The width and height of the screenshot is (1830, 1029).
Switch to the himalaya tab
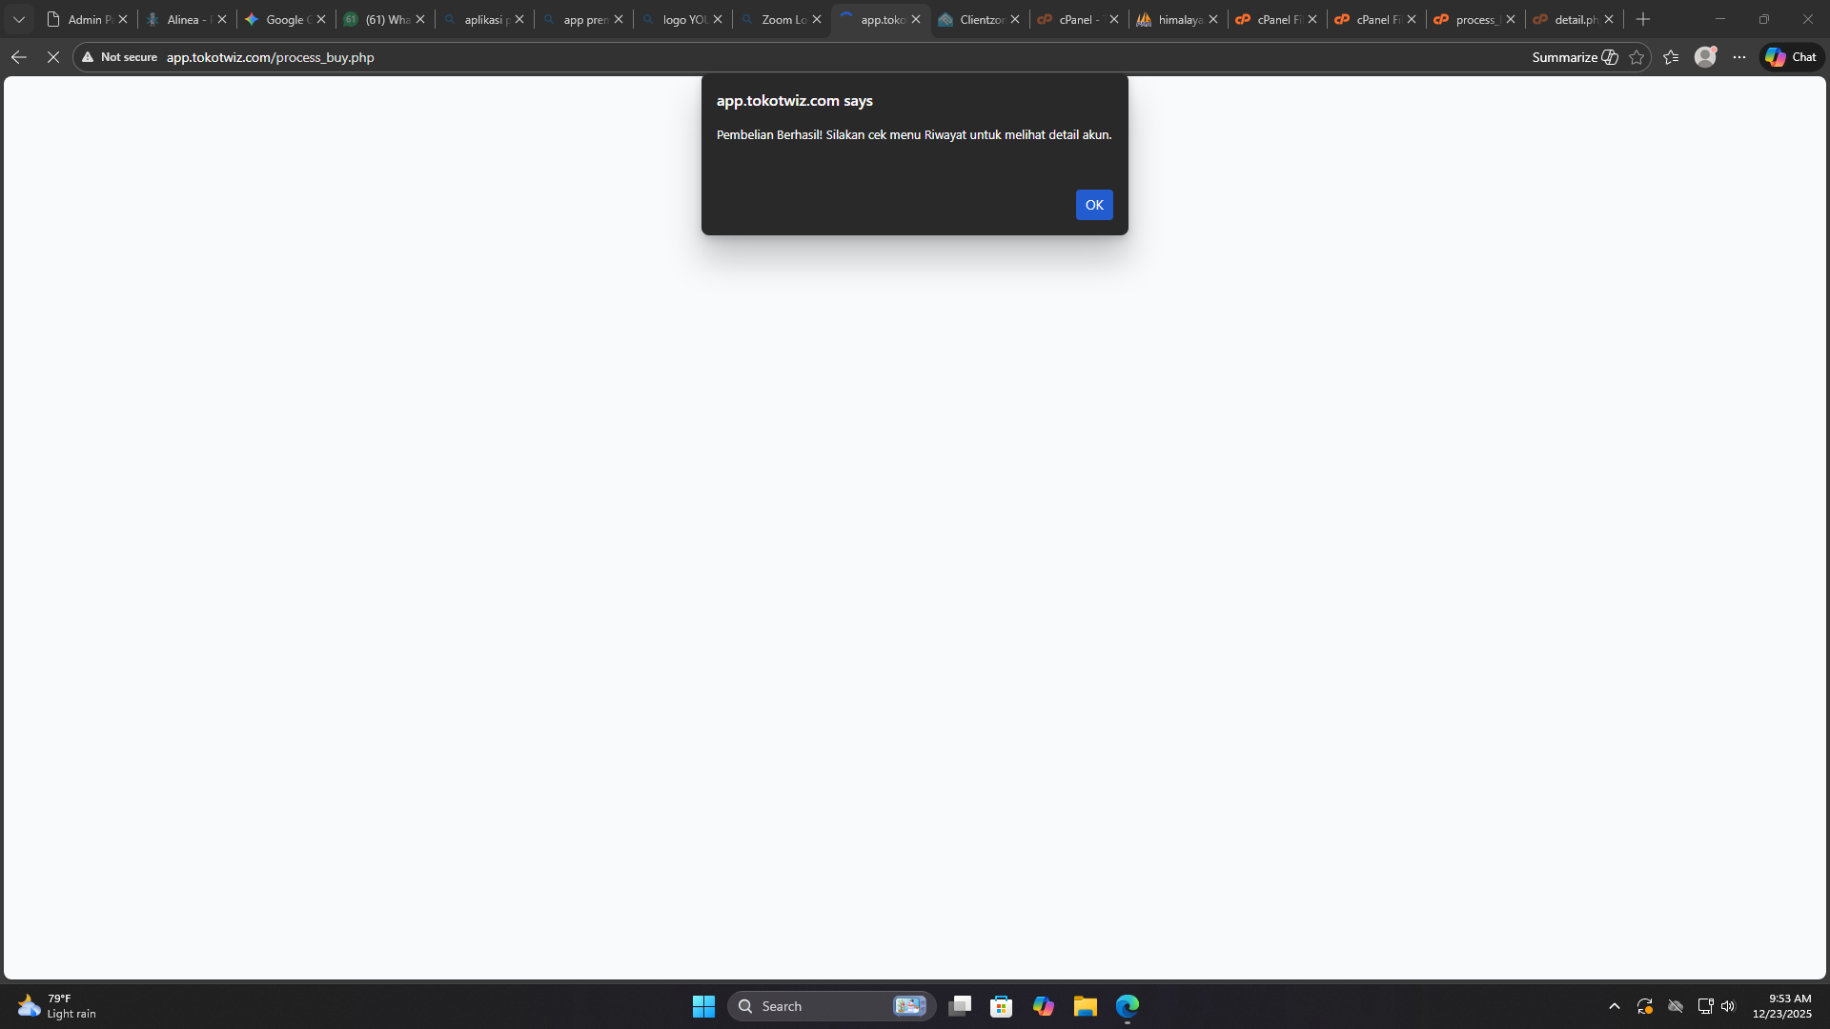point(1172,19)
